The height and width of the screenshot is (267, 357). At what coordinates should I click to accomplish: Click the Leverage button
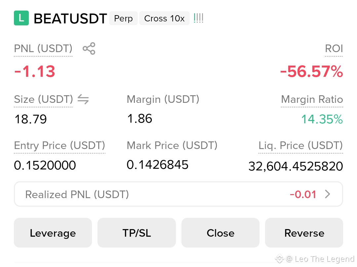point(53,233)
